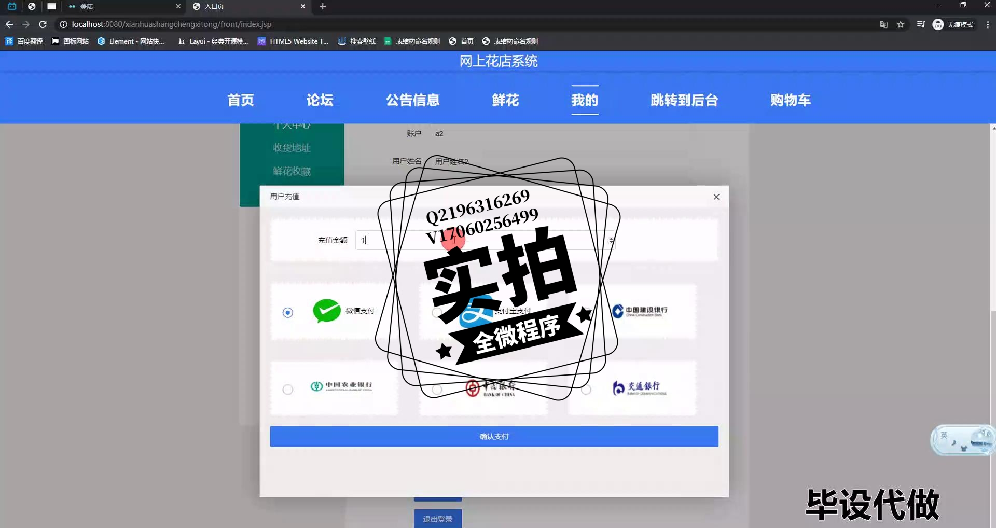Screen dimensions: 996x528
Task: Open 鲜花收藏 in the sidebar
Action: 292,171
